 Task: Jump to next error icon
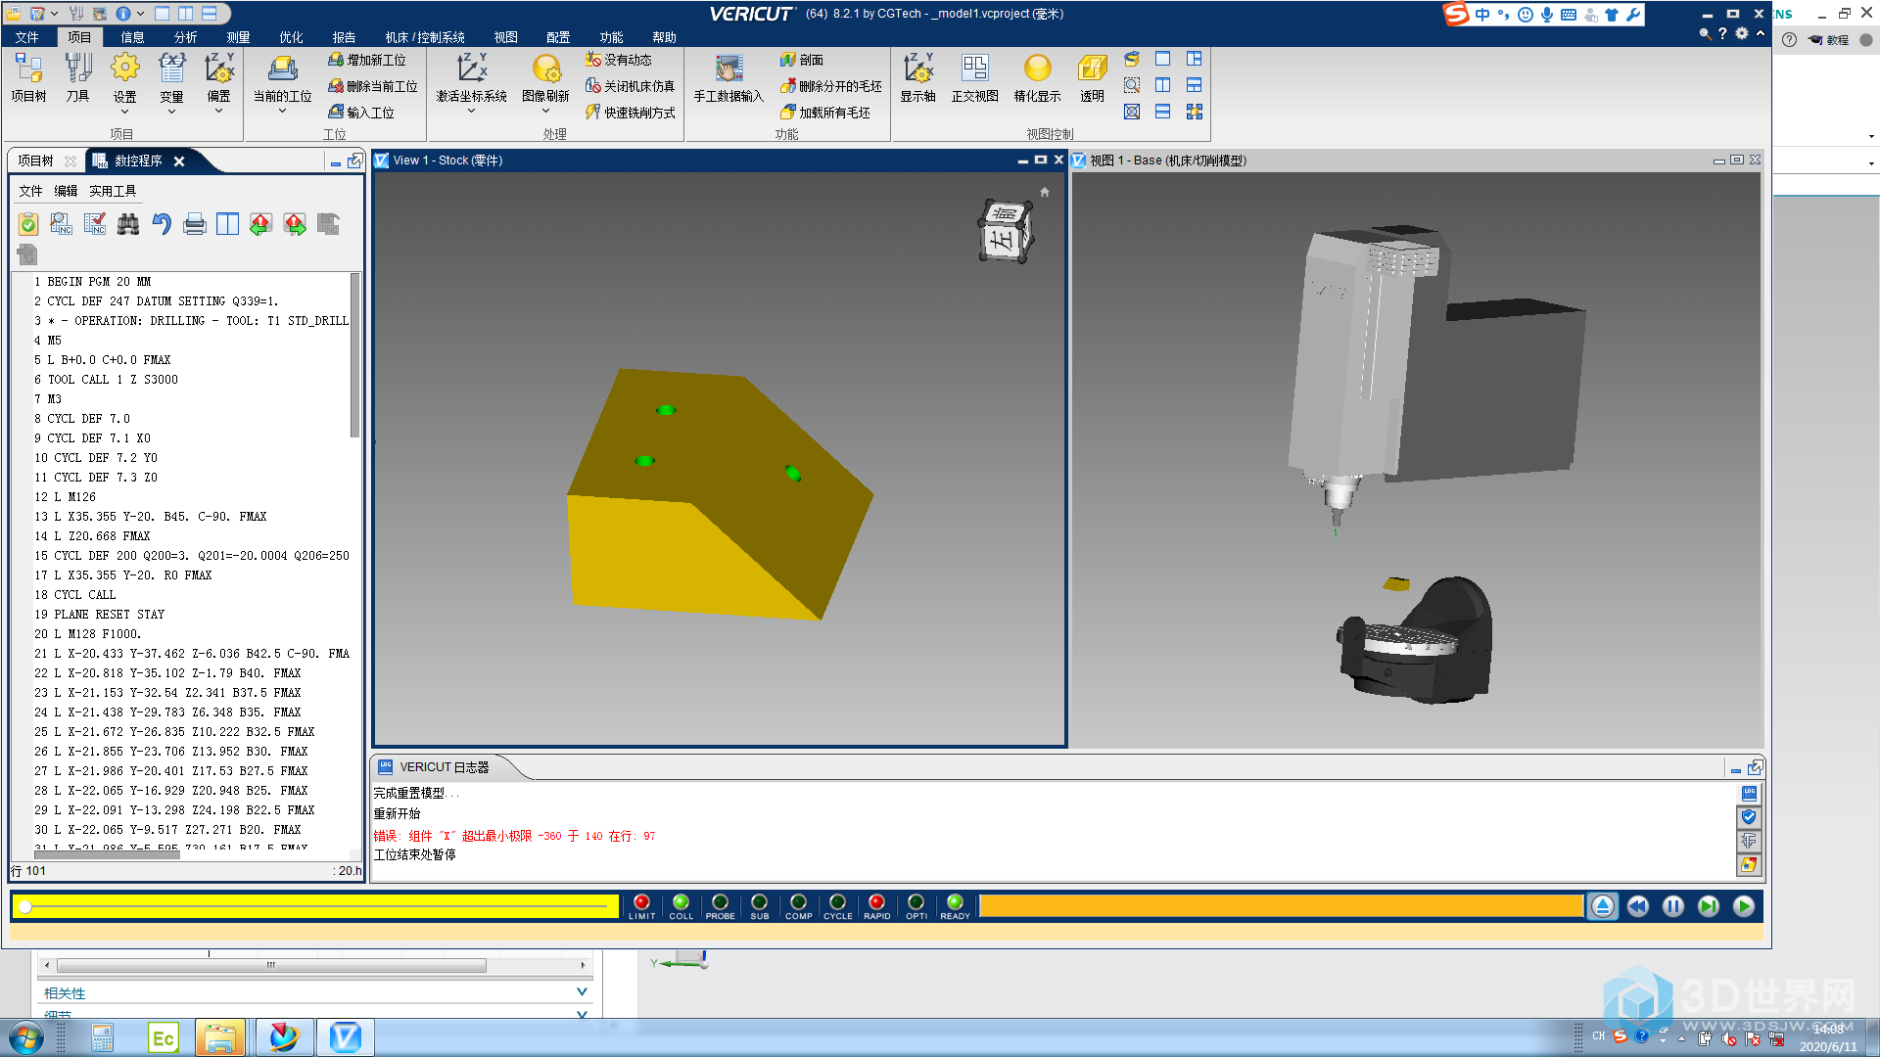295,224
